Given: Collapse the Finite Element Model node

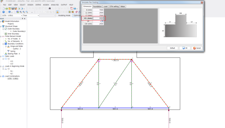Looking at the screenshot, I should [1, 36].
